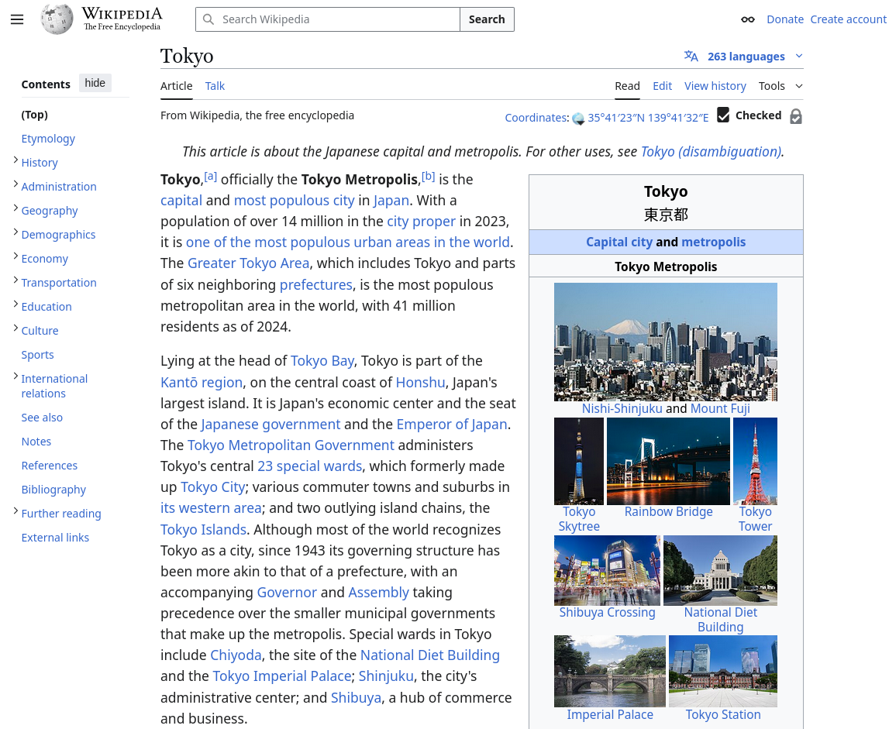Viewport: 889px width, 729px height.
Task: Open the Greater Tokyo Area link
Action: [248, 263]
